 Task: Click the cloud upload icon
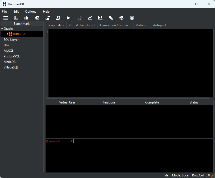pyautogui.click(x=121, y=18)
